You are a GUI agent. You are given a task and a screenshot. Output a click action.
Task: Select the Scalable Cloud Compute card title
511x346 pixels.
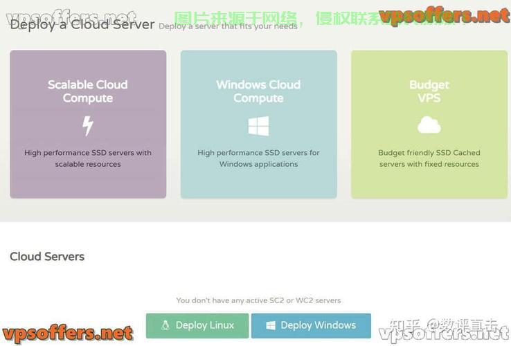tap(88, 91)
